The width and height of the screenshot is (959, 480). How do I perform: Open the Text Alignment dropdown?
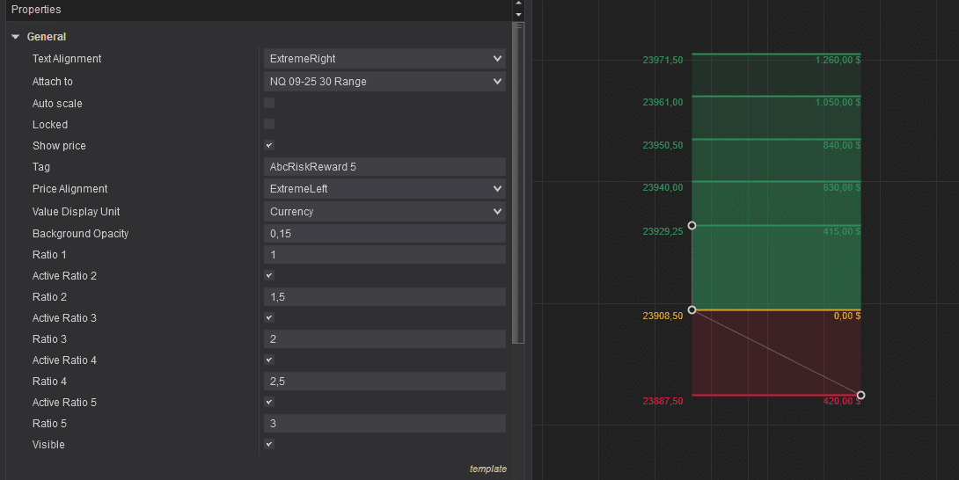click(384, 59)
